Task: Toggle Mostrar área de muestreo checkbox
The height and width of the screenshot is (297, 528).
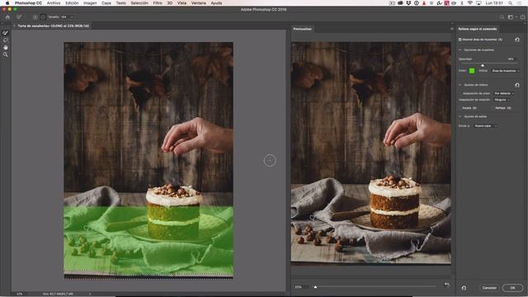Action: pyautogui.click(x=460, y=40)
